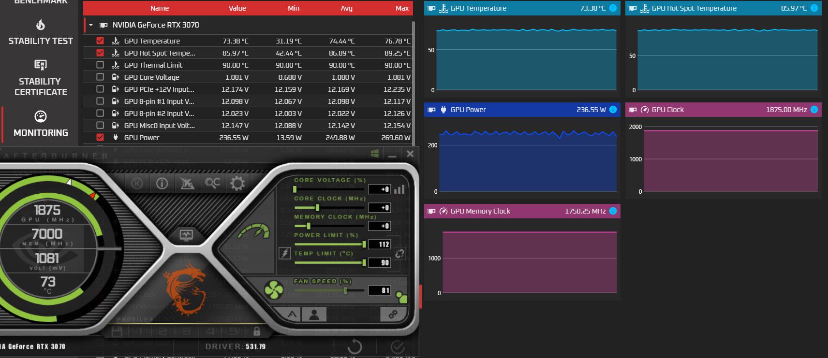Click the Afterburner detach monitor icon
This screenshot has height=358, width=828.
[x=186, y=235]
